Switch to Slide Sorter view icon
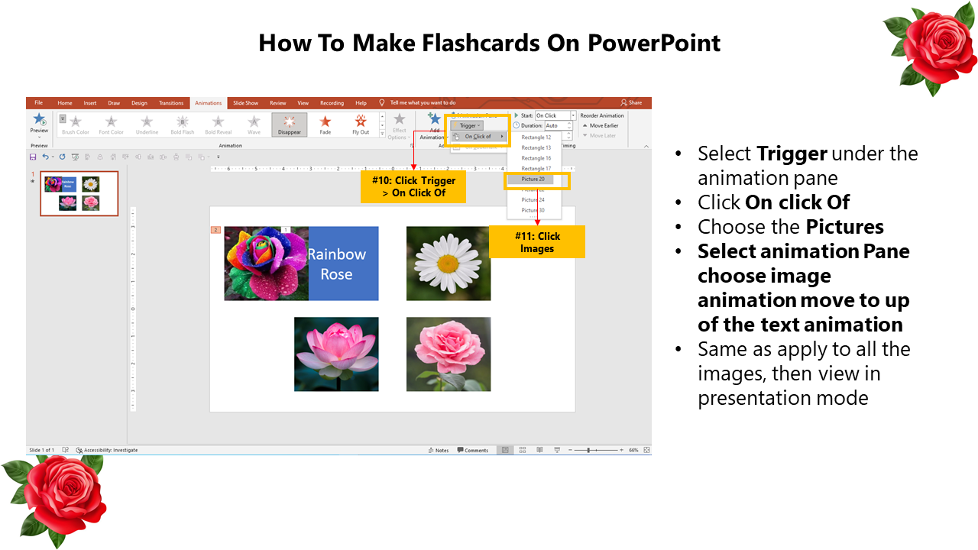Image resolution: width=978 pixels, height=550 pixels. [523, 450]
